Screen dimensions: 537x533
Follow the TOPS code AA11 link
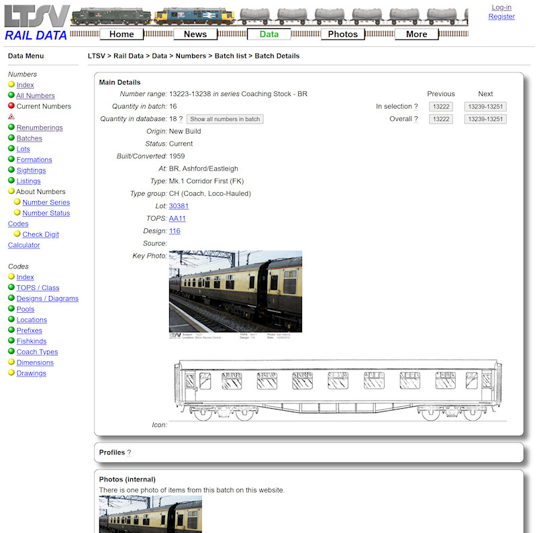(x=176, y=218)
